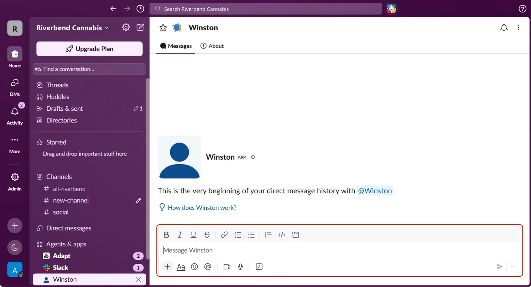Compose a new message pencil icon
Viewport: 531px width, 287px height.
click(x=140, y=27)
